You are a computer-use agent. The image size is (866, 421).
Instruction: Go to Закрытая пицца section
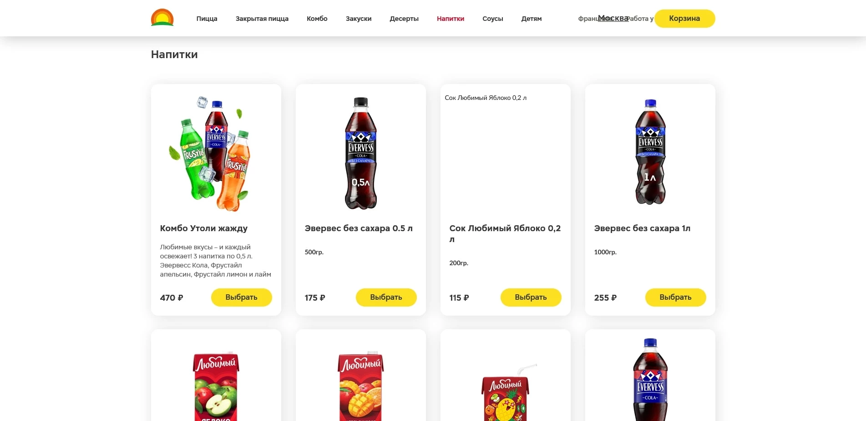click(262, 19)
